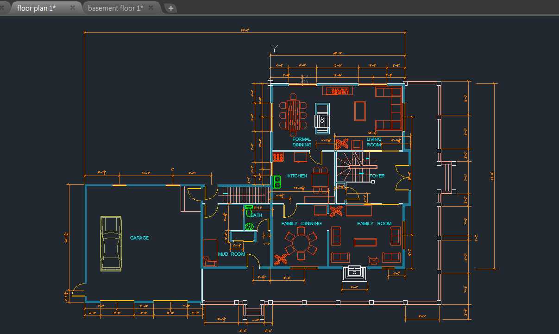Select the 52'-0" dimension text

point(337,53)
